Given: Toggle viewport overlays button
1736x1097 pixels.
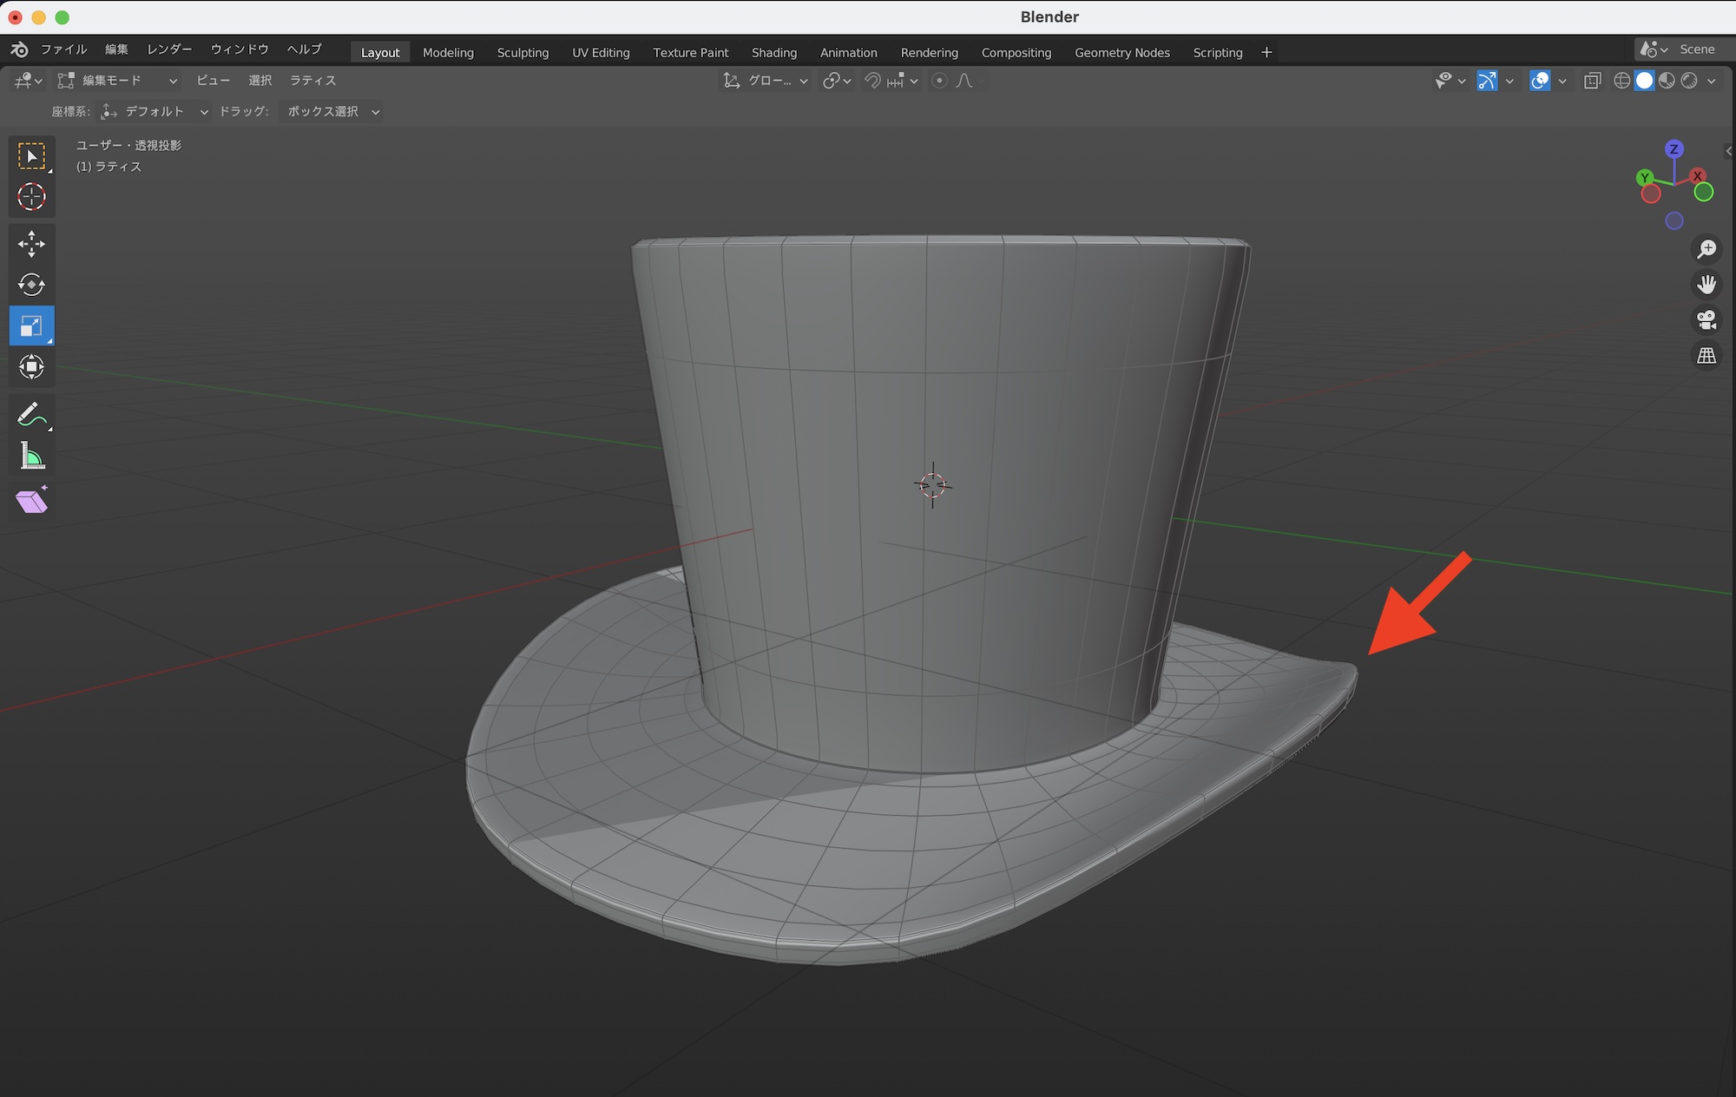Looking at the screenshot, I should (x=1540, y=81).
